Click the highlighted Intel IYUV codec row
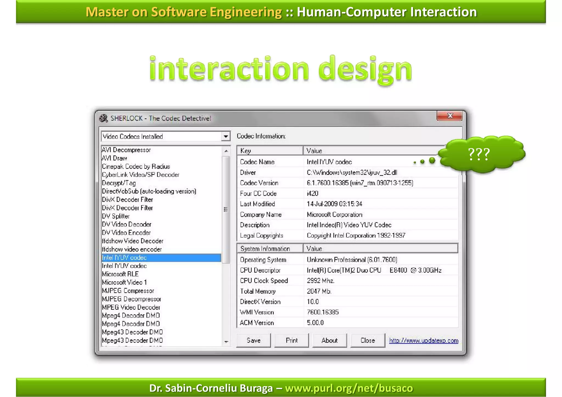562x397 pixels. pyautogui.click(x=161, y=258)
